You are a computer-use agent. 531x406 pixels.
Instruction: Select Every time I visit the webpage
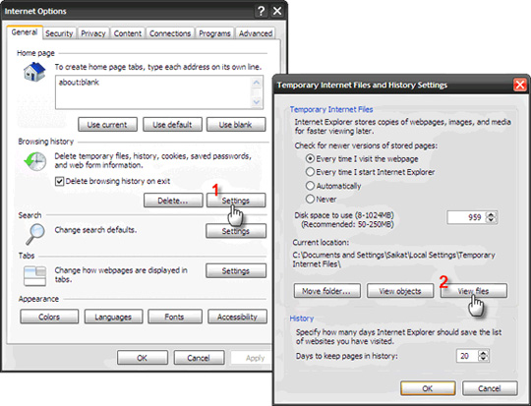pyautogui.click(x=310, y=158)
